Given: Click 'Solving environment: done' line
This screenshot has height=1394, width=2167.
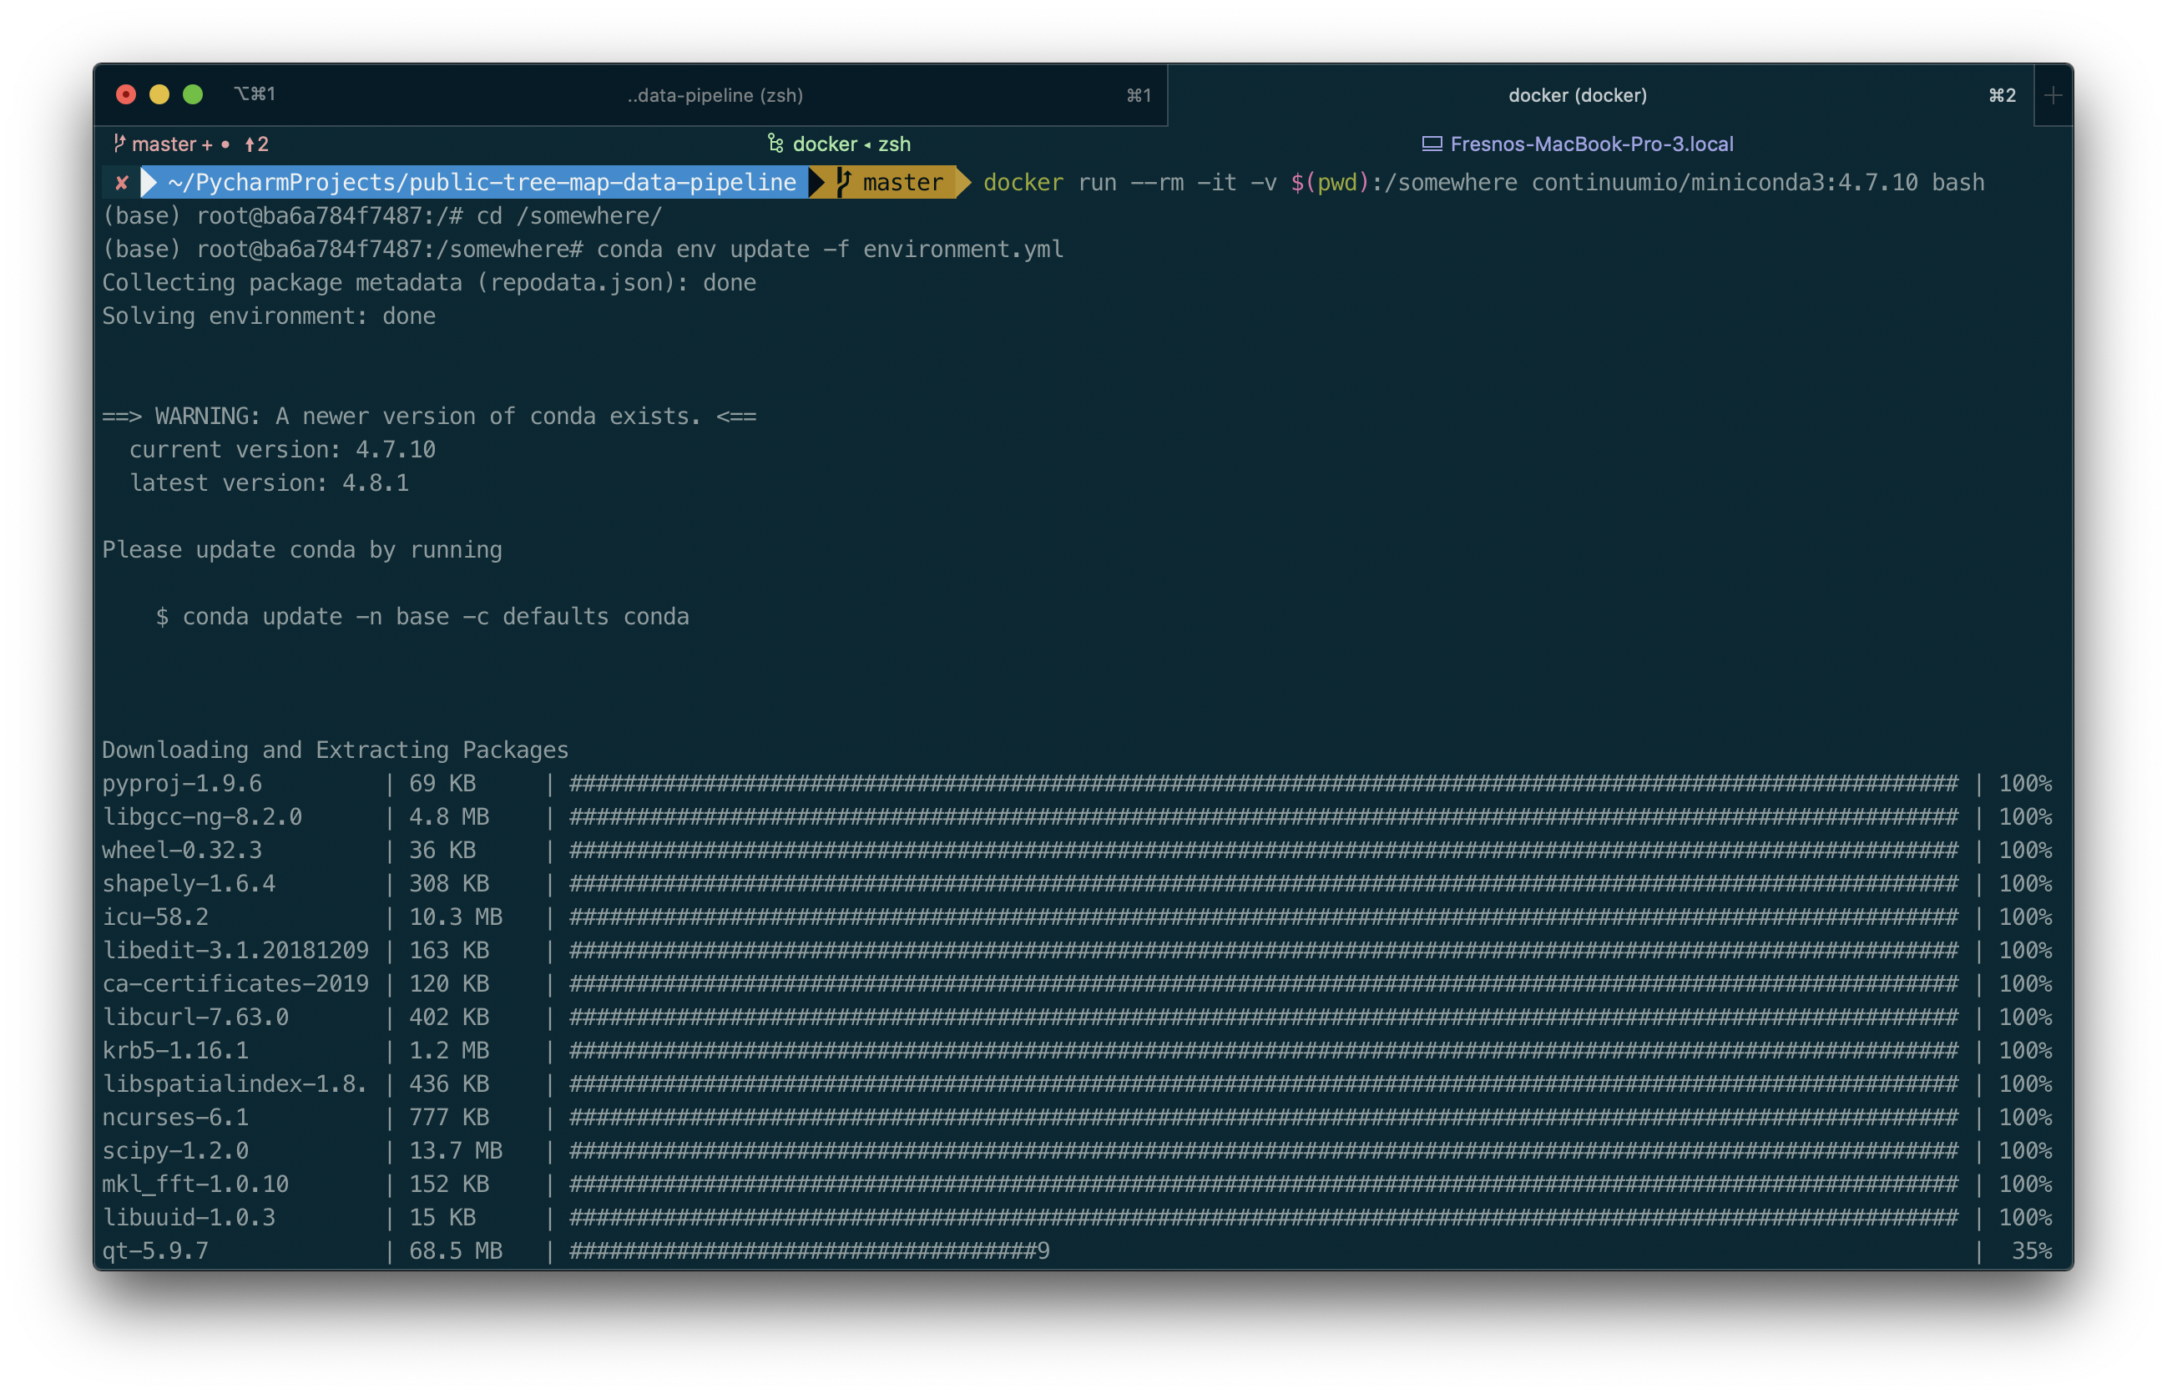Looking at the screenshot, I should [x=269, y=316].
